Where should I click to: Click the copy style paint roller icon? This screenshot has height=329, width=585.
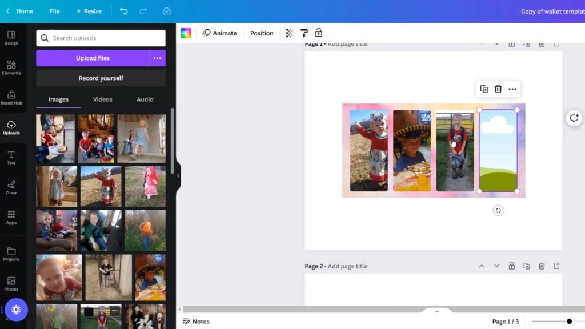(x=304, y=33)
